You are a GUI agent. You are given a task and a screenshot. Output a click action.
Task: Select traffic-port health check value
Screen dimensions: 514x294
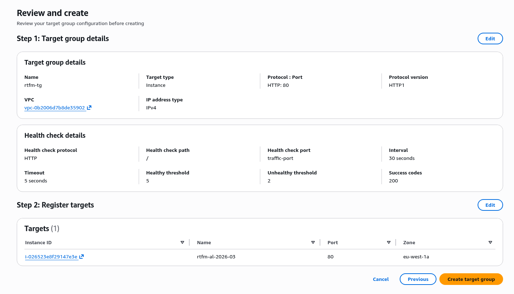(280, 158)
